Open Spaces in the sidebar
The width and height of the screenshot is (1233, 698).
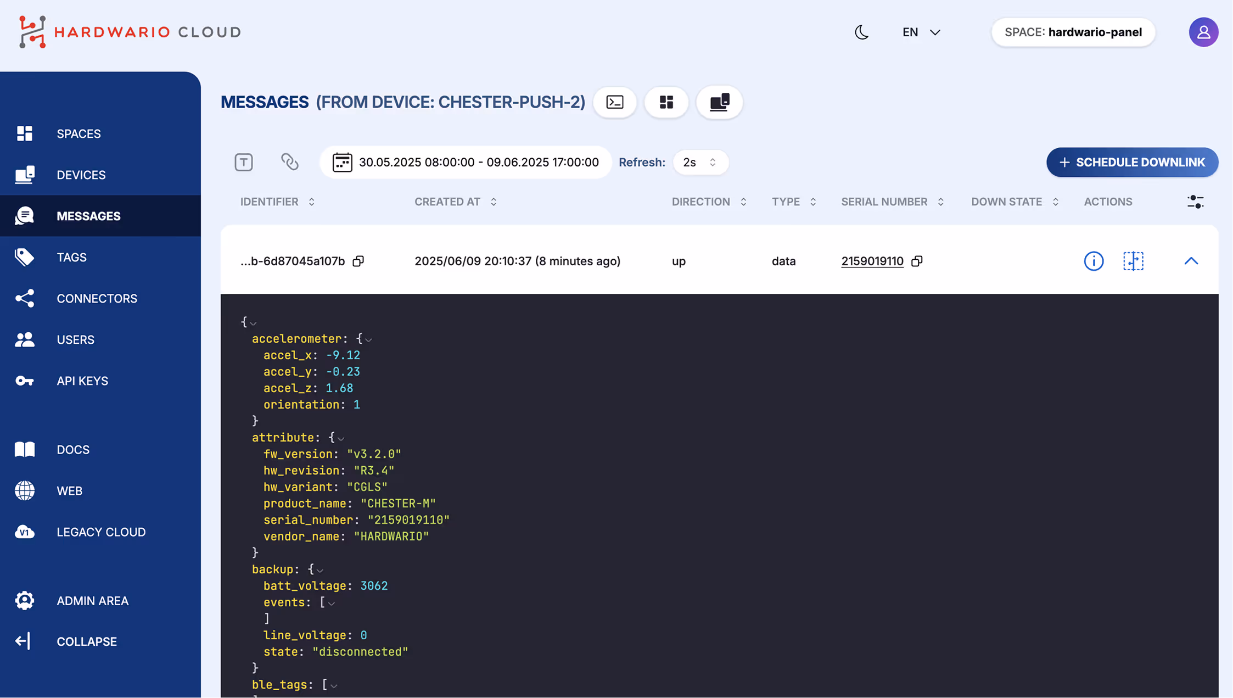click(x=100, y=133)
